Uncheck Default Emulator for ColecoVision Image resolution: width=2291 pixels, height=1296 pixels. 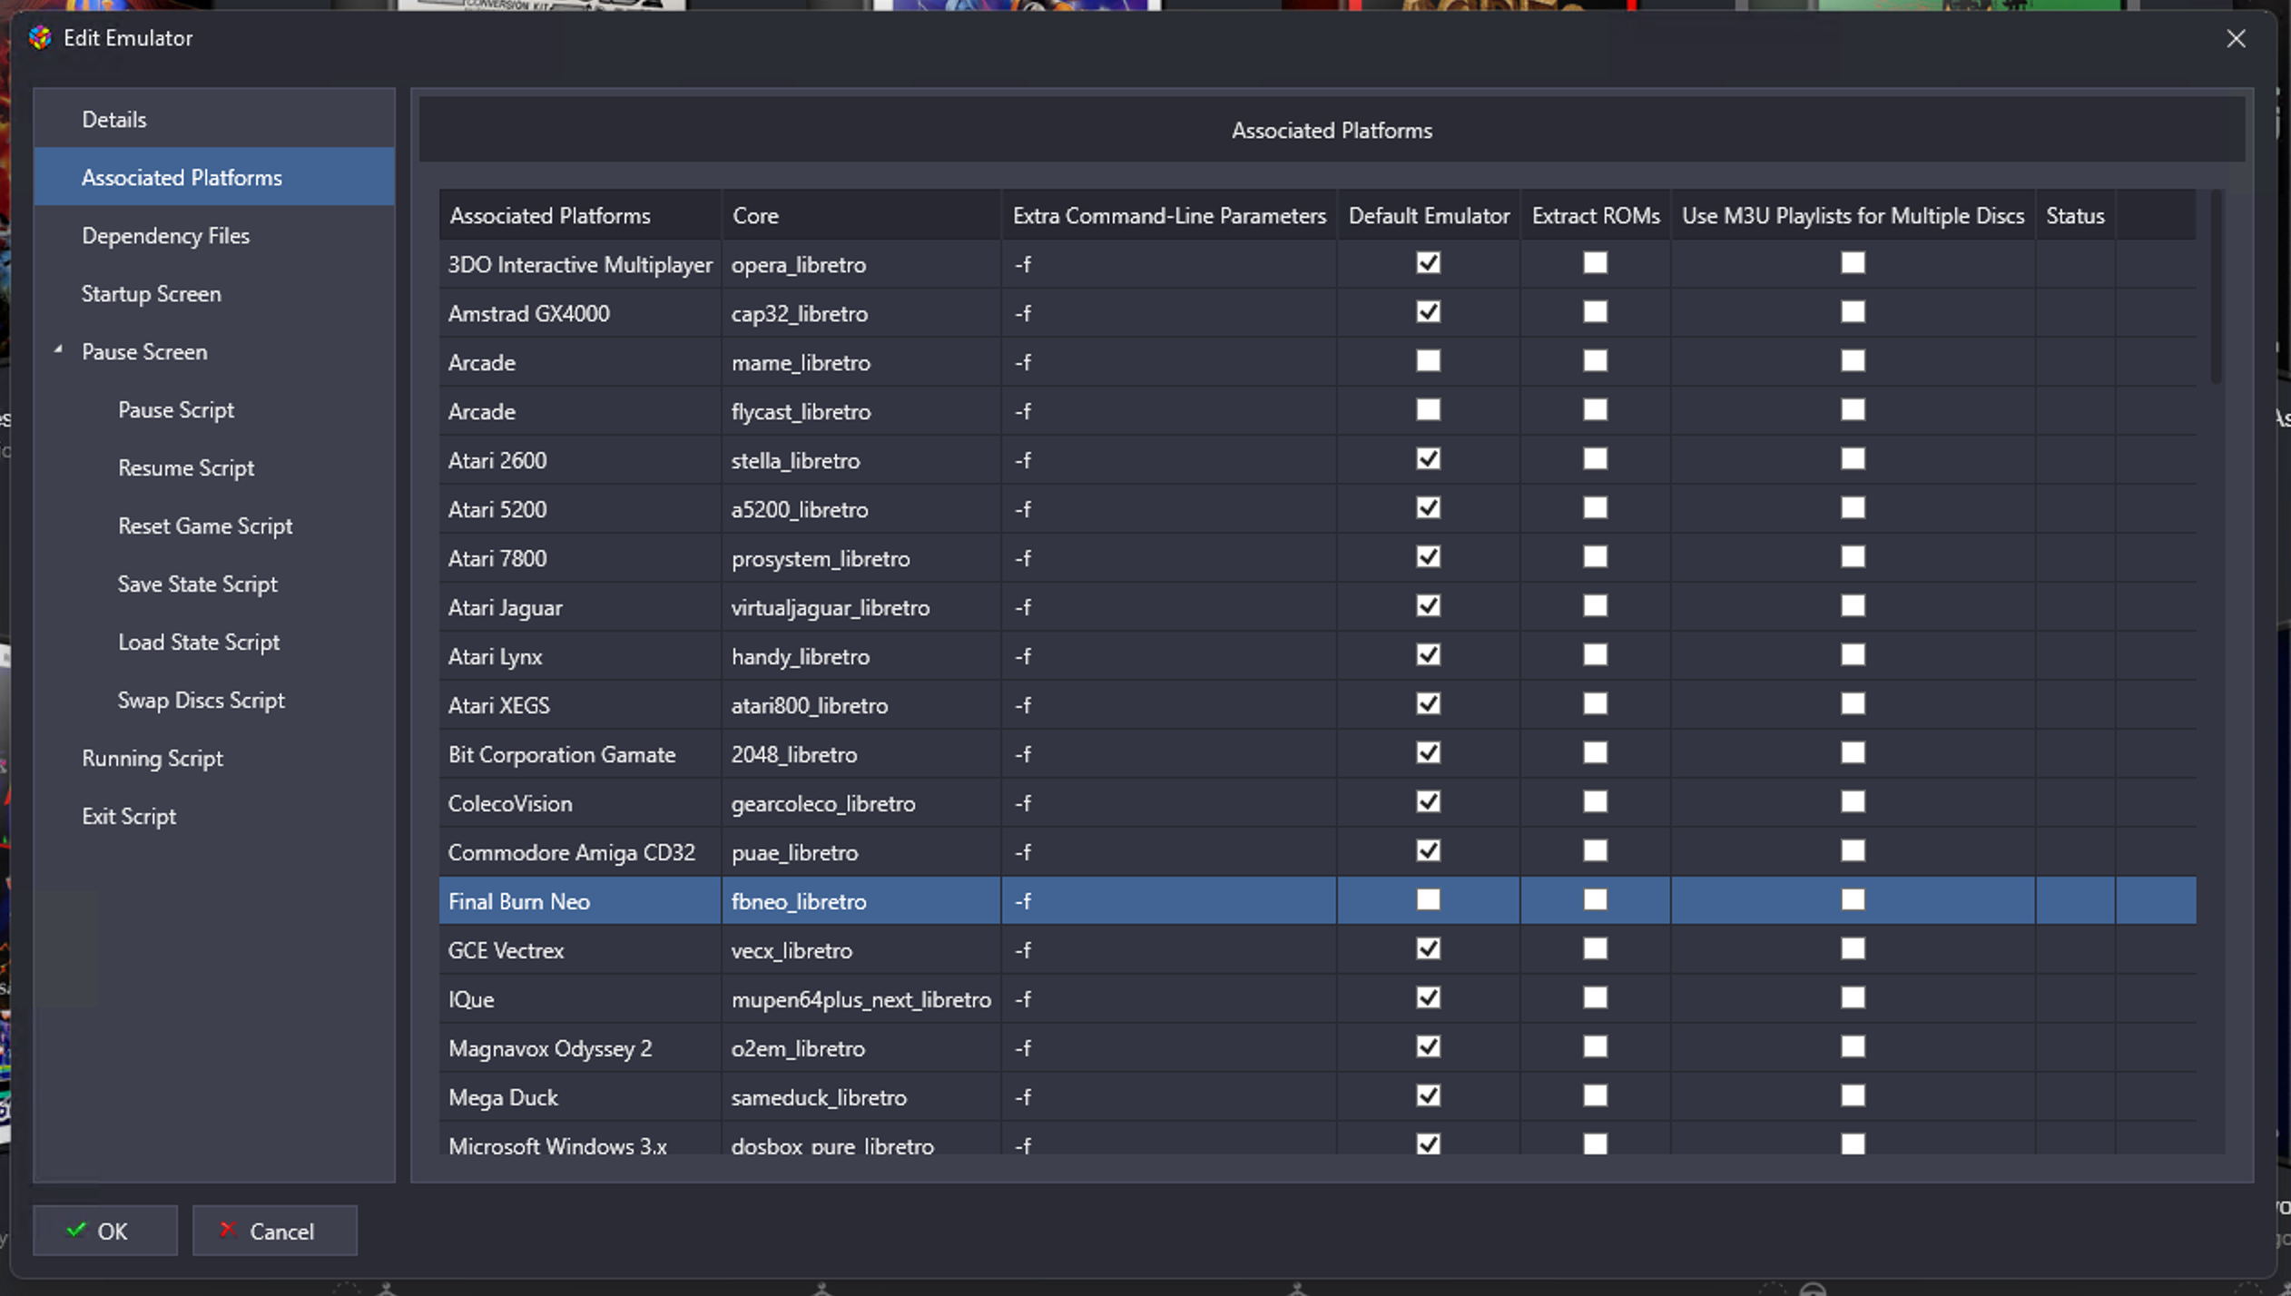coord(1428,802)
